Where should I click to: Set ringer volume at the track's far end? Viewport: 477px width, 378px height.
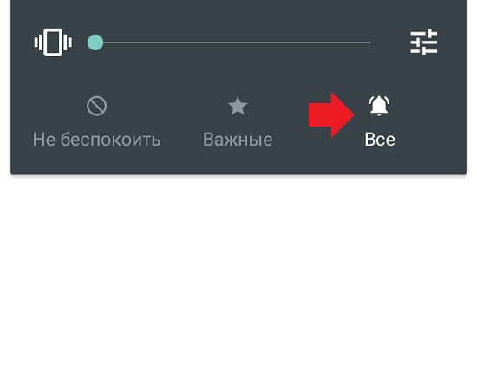point(370,42)
